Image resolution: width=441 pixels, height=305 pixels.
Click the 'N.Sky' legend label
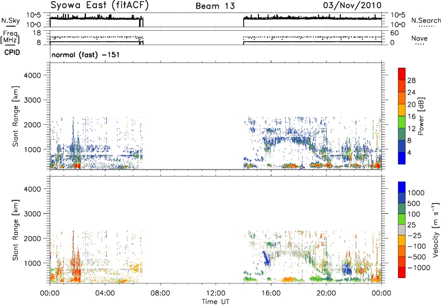click(x=10, y=20)
